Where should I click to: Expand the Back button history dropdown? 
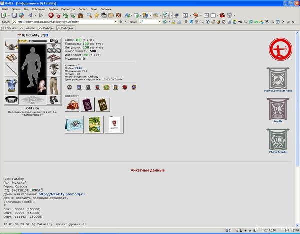coord(36,15)
